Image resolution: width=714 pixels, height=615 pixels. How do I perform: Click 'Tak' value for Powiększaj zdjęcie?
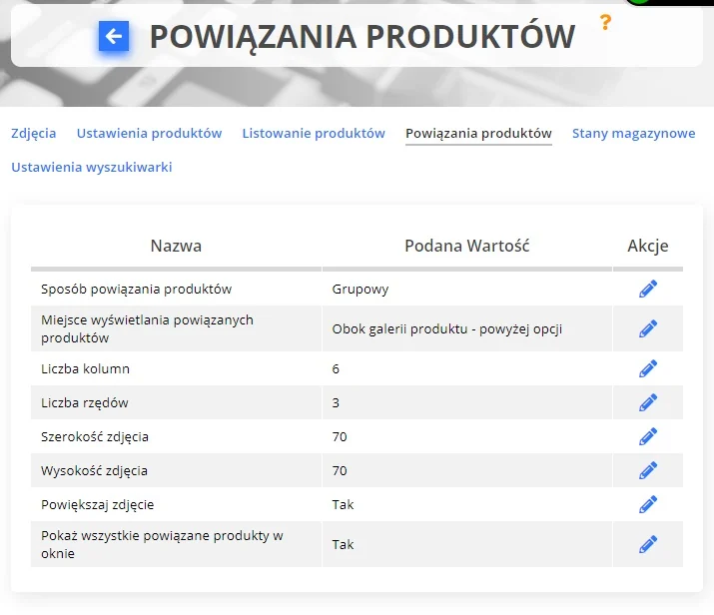point(343,504)
